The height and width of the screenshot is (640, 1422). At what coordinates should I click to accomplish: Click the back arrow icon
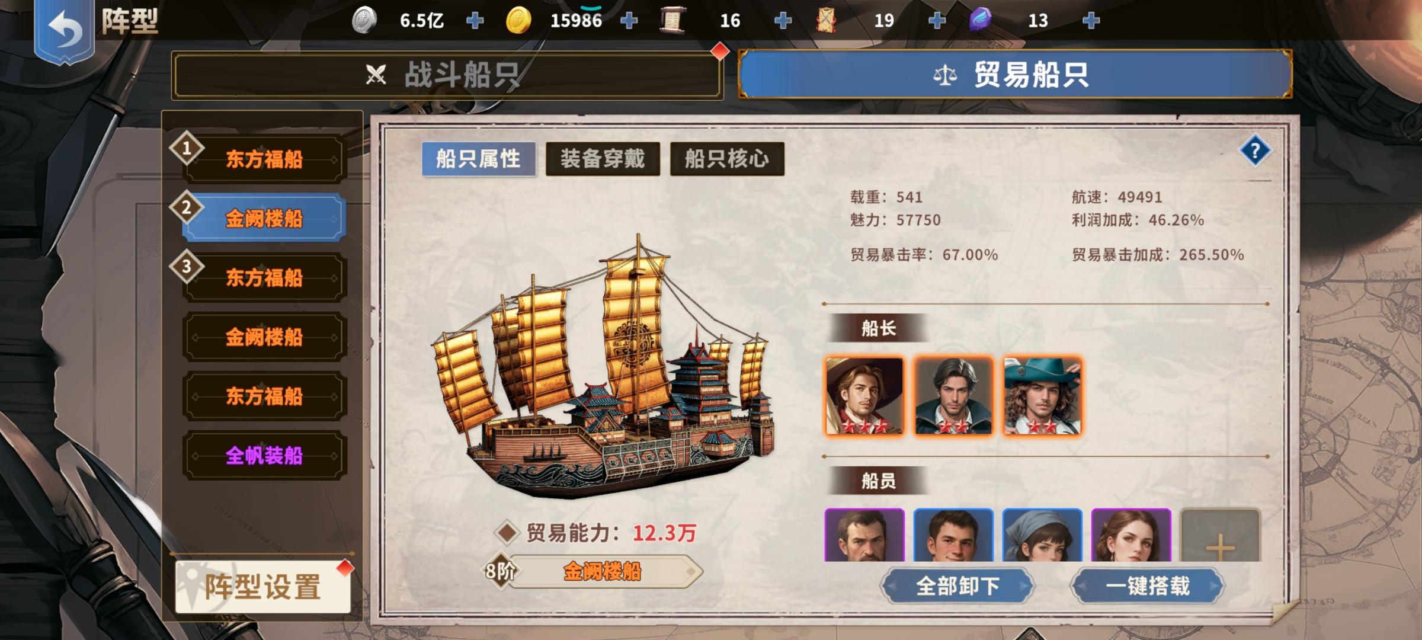click(64, 30)
